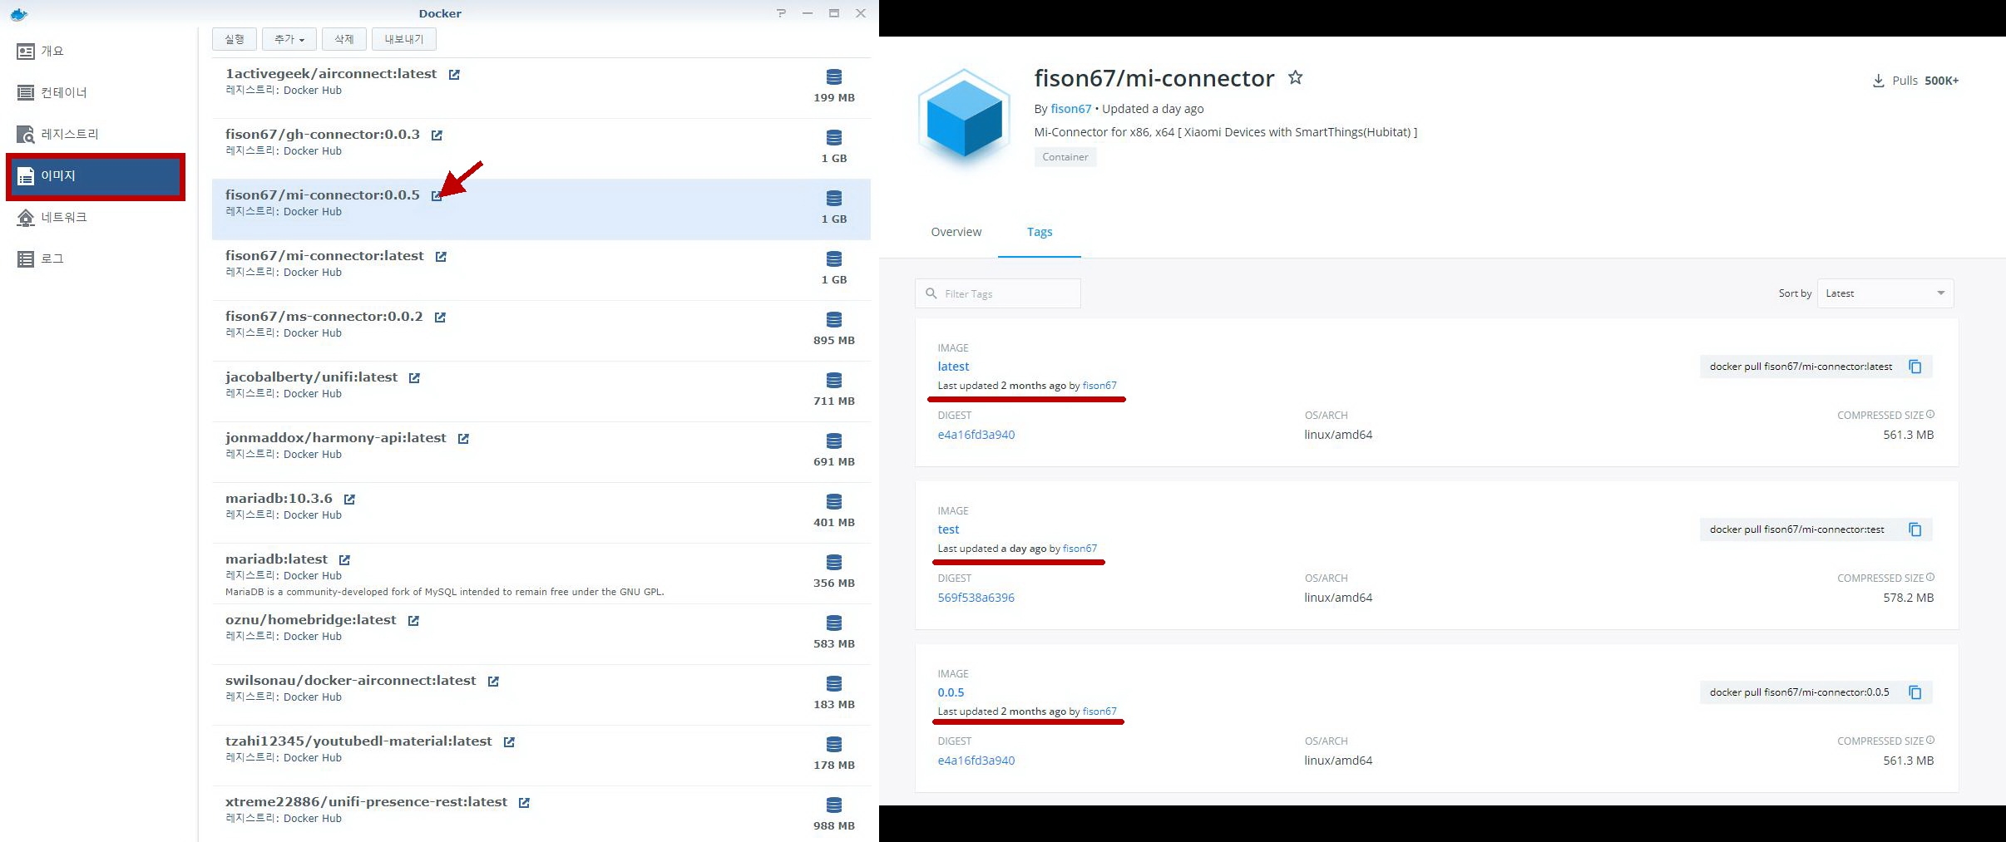
Task: Open external link for fison67/mi-connector:latest
Action: (x=441, y=257)
